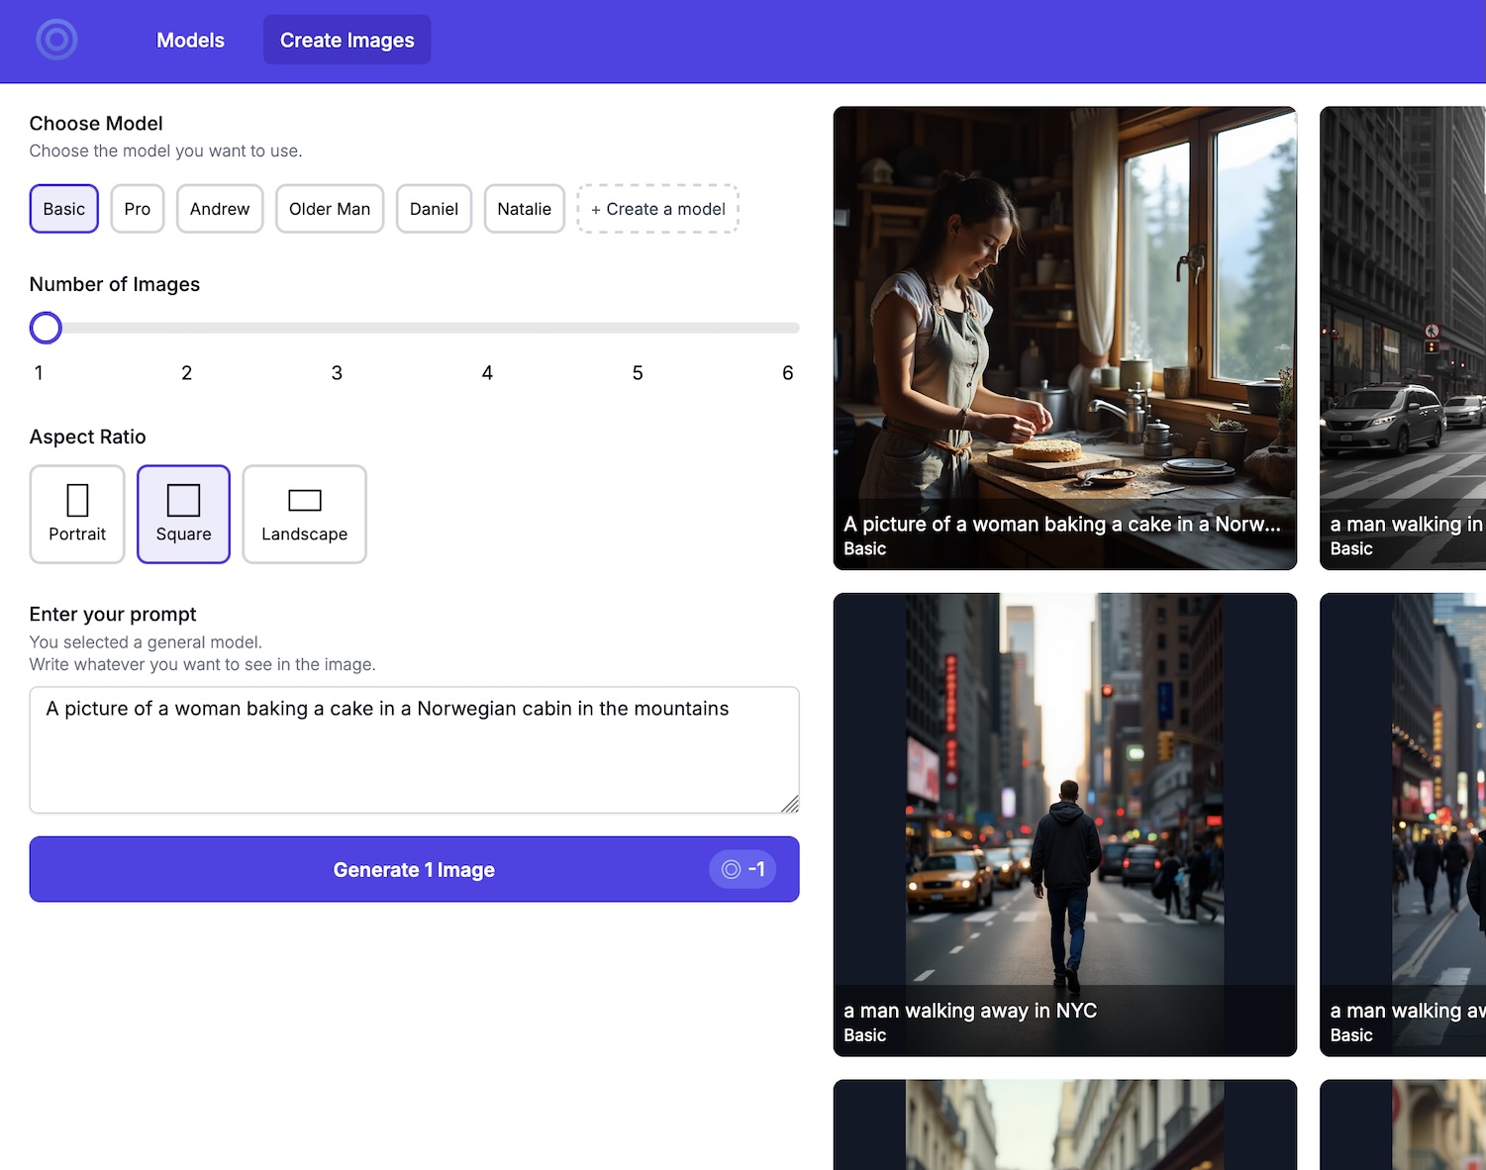The width and height of the screenshot is (1486, 1170).
Task: Click the 5 mark on images slider
Action: (x=638, y=373)
